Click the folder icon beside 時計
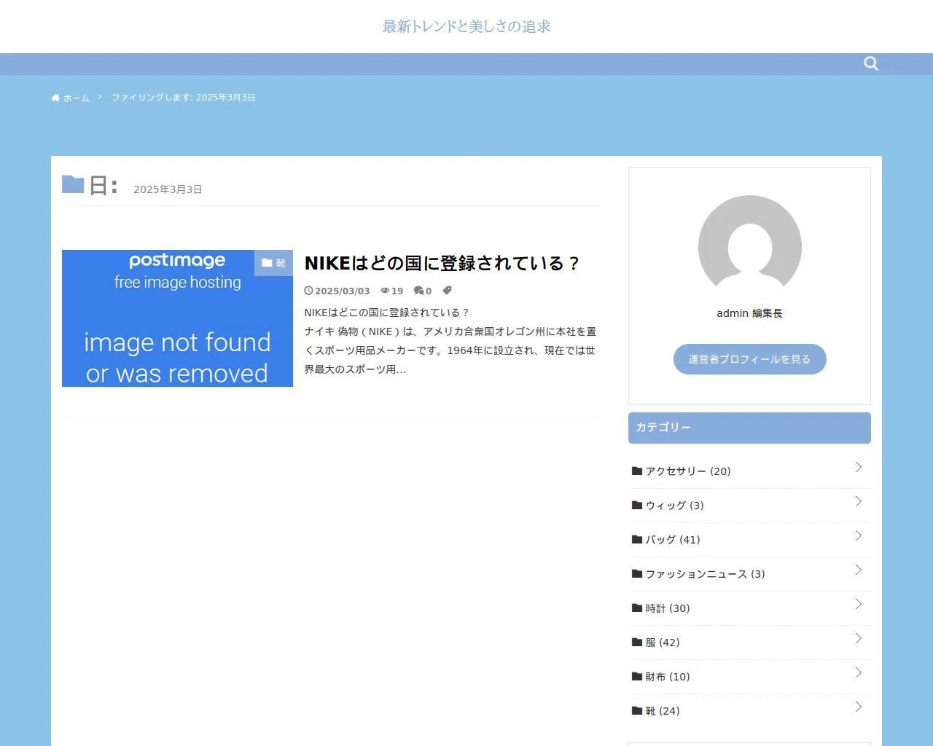This screenshot has width=933, height=746. click(x=637, y=608)
